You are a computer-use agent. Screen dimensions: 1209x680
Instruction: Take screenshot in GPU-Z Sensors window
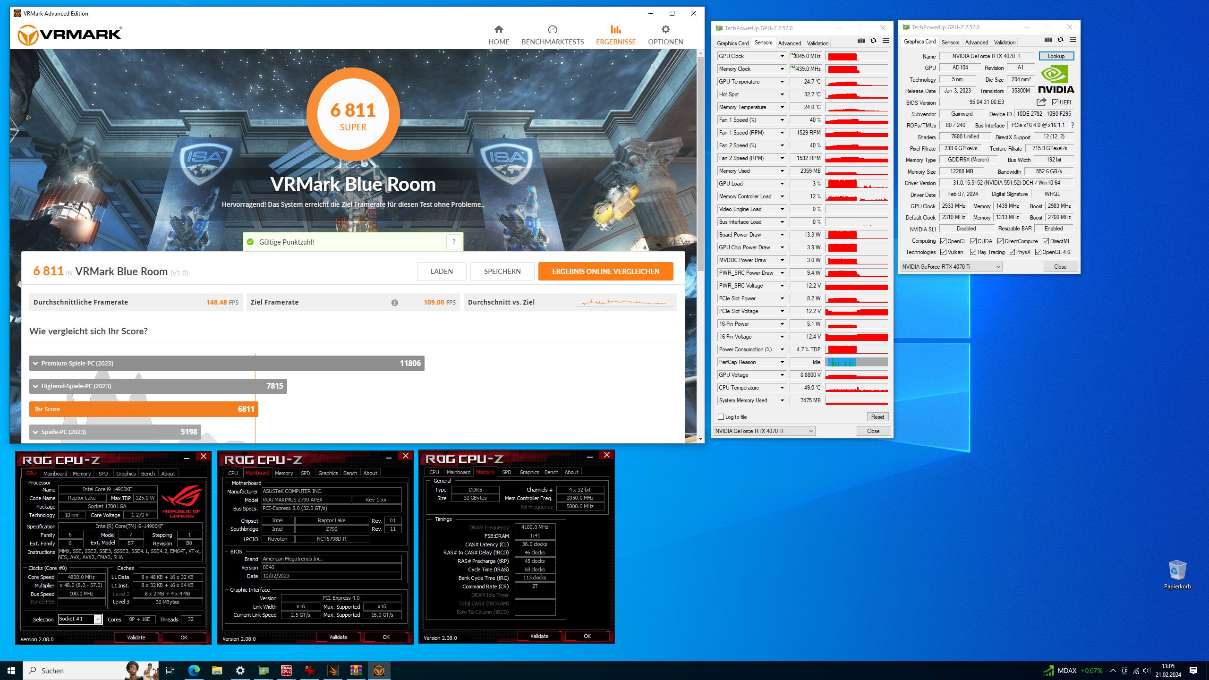point(861,41)
